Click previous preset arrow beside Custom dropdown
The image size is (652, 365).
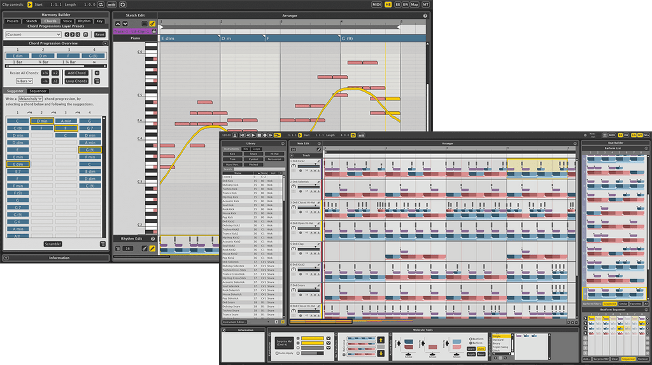[x=67, y=34]
